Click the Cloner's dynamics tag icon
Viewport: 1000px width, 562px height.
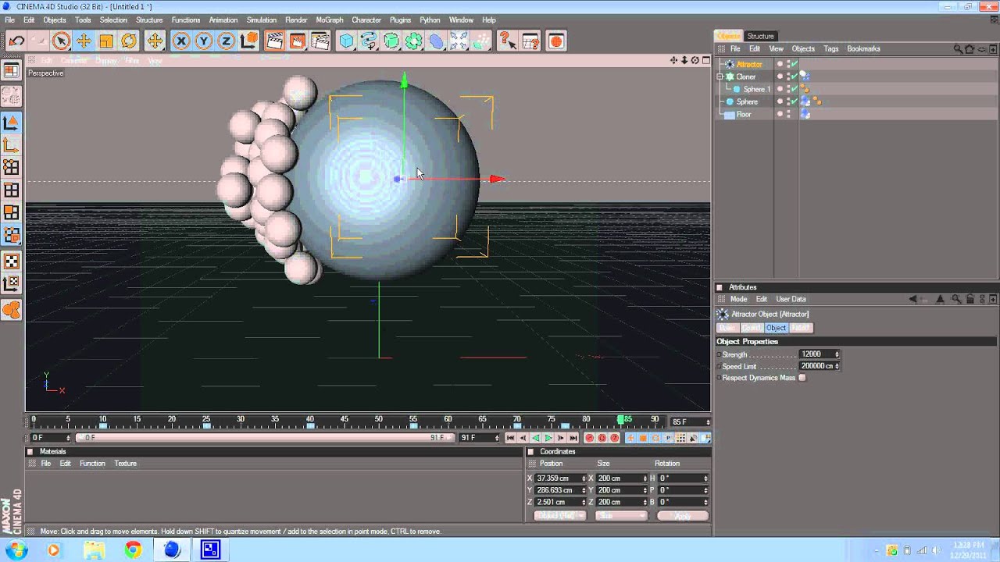click(805, 76)
